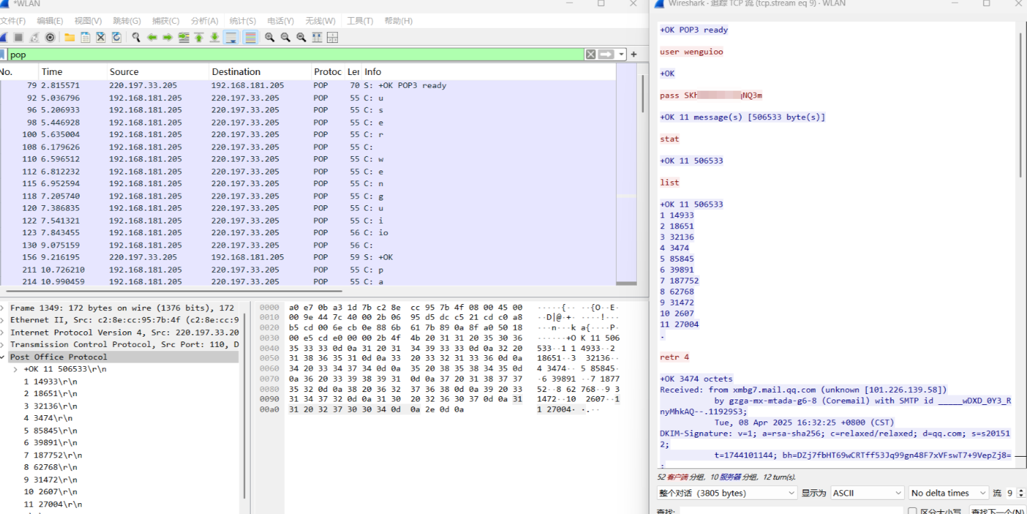Image resolution: width=1027 pixels, height=514 pixels.
Task: Open the ASCII display format dropdown
Action: tap(867, 493)
